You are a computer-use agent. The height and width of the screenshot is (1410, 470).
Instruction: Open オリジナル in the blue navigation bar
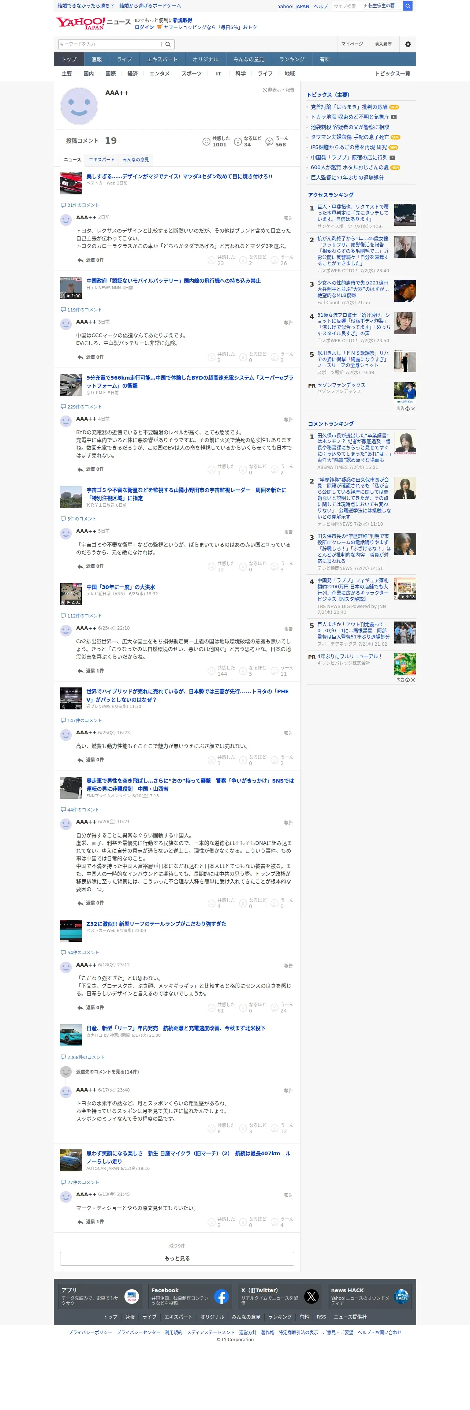coord(205,60)
